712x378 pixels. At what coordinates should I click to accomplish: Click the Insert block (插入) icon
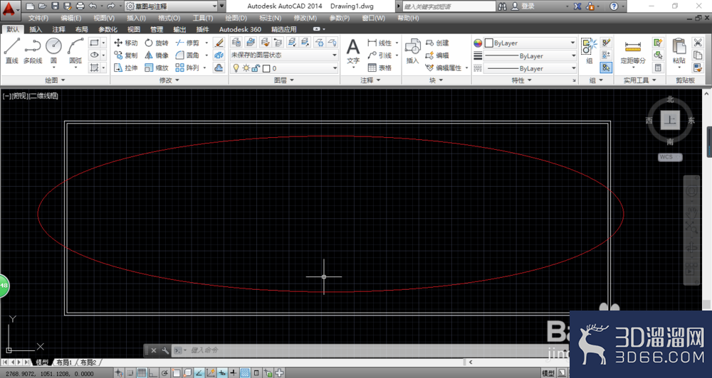pyautogui.click(x=412, y=50)
